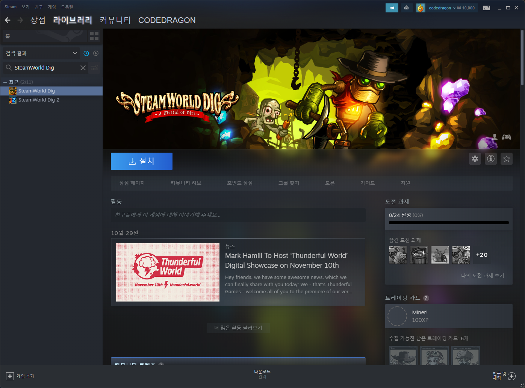Open 나의 도전 과제 보기 link
This screenshot has height=388, width=525.
[x=483, y=276]
